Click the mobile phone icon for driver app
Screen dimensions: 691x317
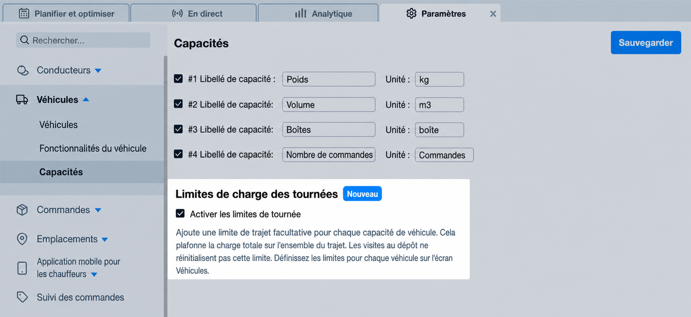point(22,268)
